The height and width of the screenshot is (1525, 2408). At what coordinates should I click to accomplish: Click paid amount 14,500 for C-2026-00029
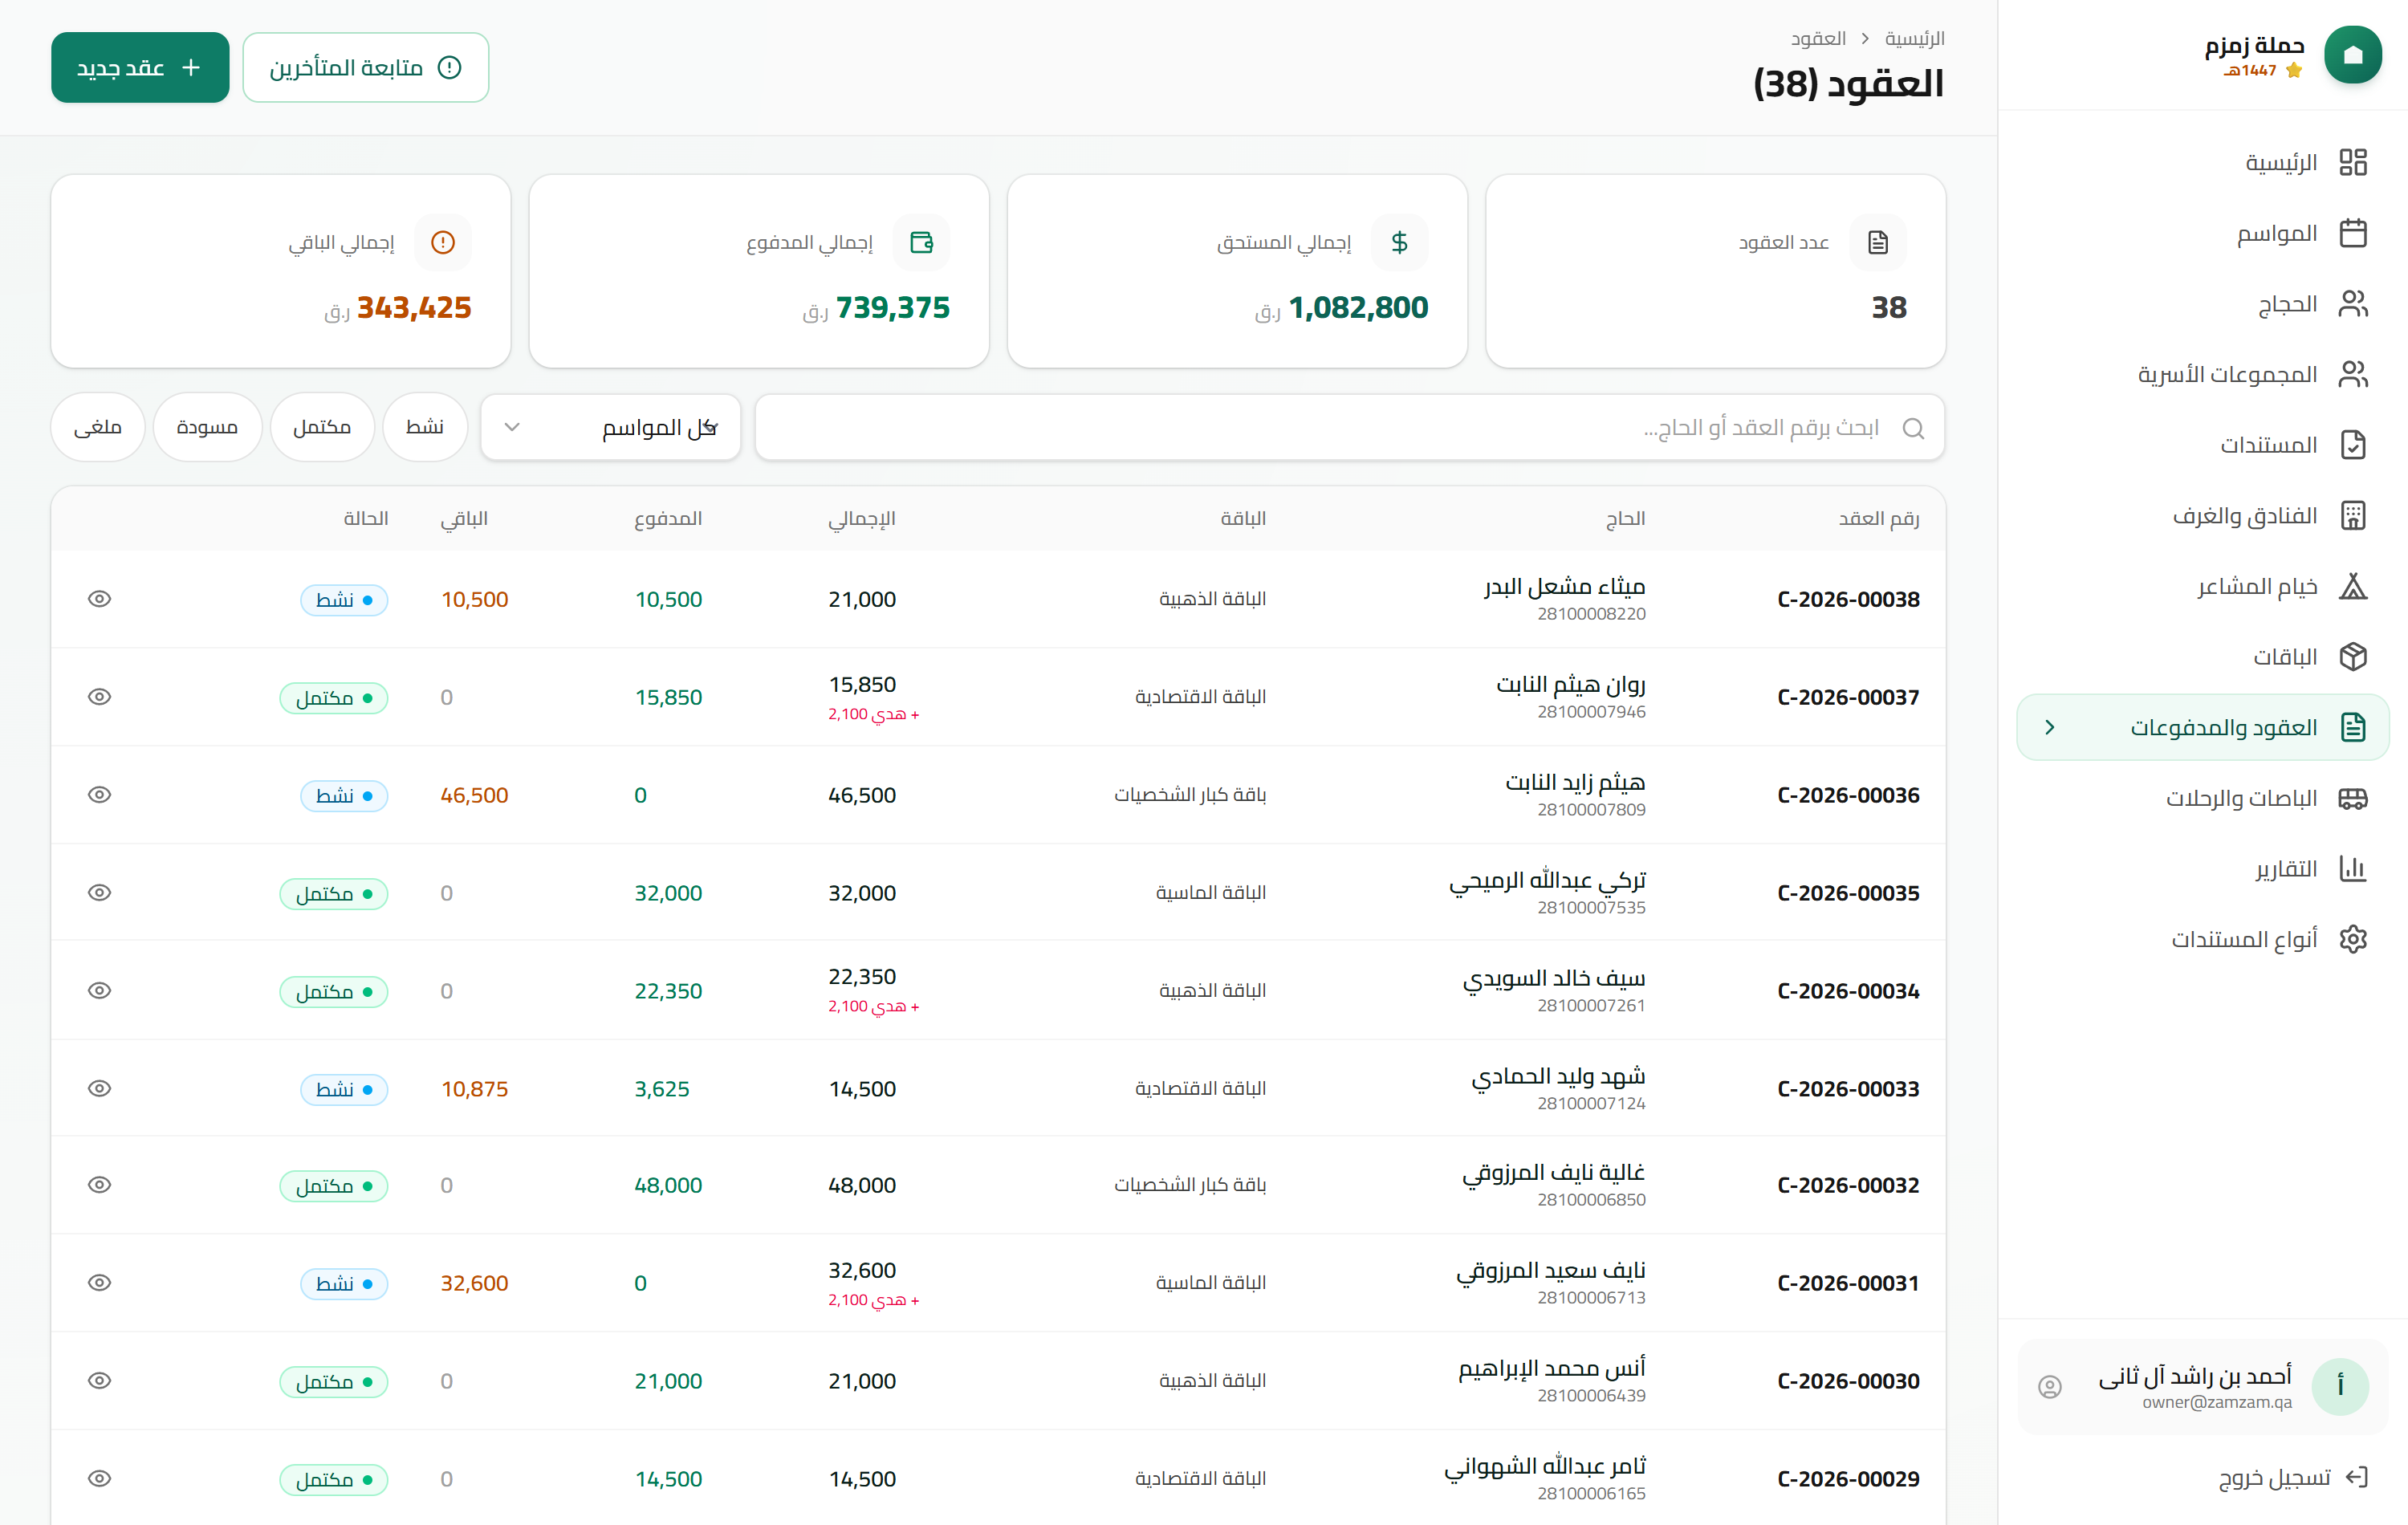668,1479
